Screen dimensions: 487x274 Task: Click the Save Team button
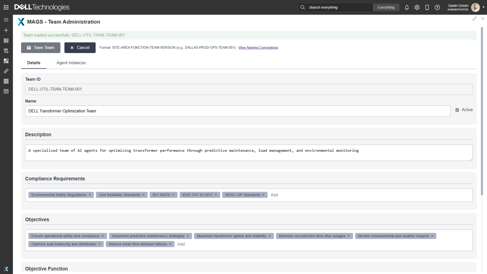[x=41, y=48]
